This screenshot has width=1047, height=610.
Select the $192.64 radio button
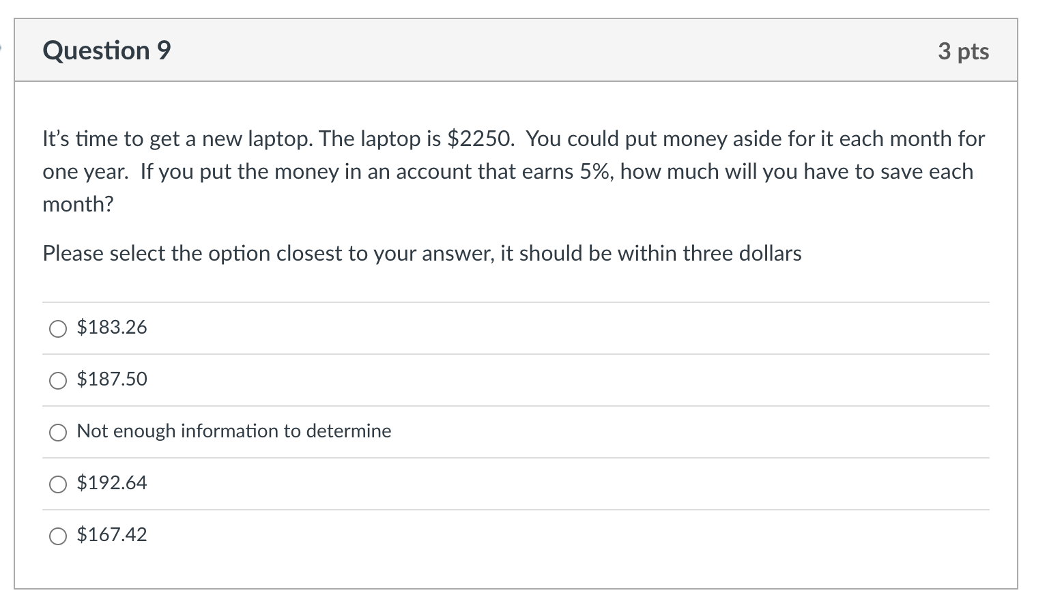(x=58, y=484)
